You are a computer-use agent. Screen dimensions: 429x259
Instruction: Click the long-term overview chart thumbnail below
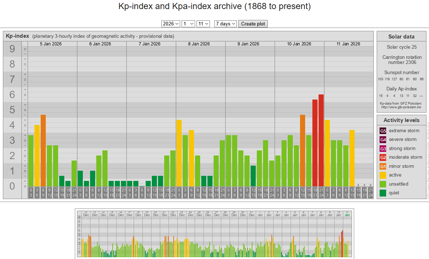point(214,234)
